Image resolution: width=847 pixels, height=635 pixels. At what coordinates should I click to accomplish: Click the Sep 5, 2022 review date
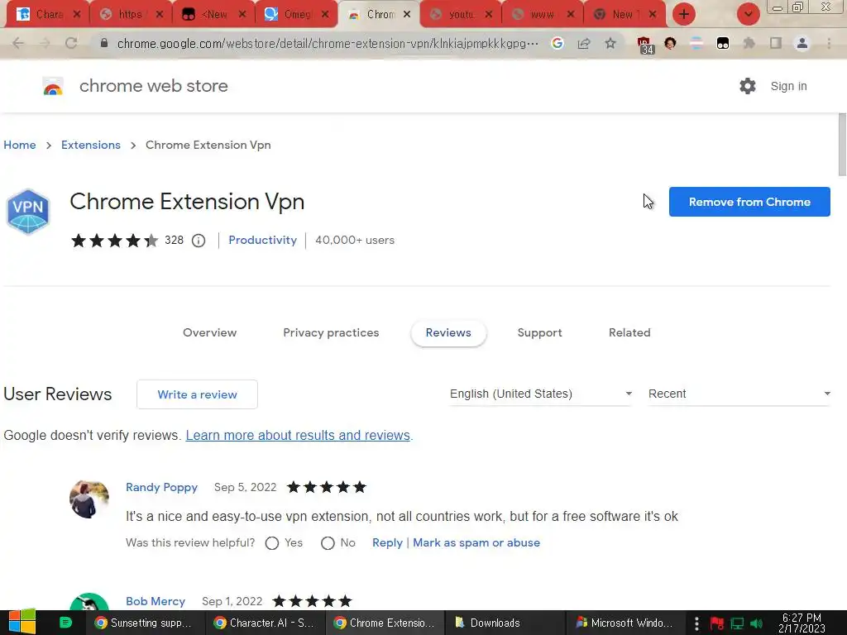click(245, 488)
